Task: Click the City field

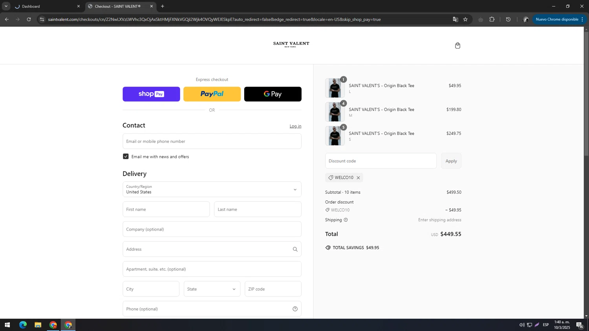Action: 151,289
